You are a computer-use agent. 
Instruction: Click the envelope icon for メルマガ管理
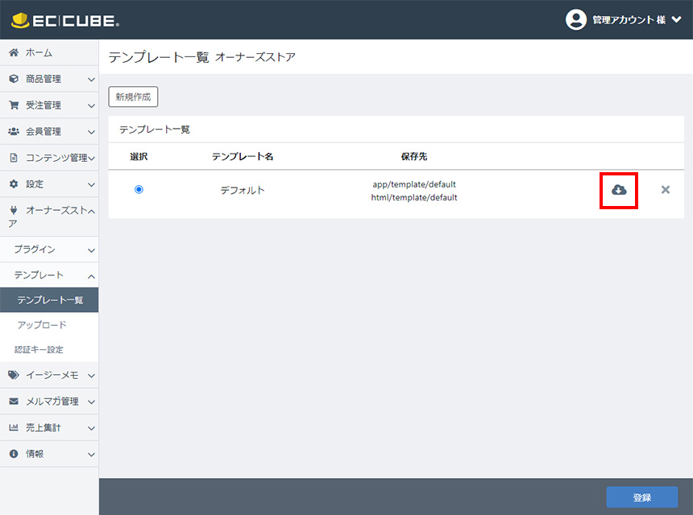[14, 402]
